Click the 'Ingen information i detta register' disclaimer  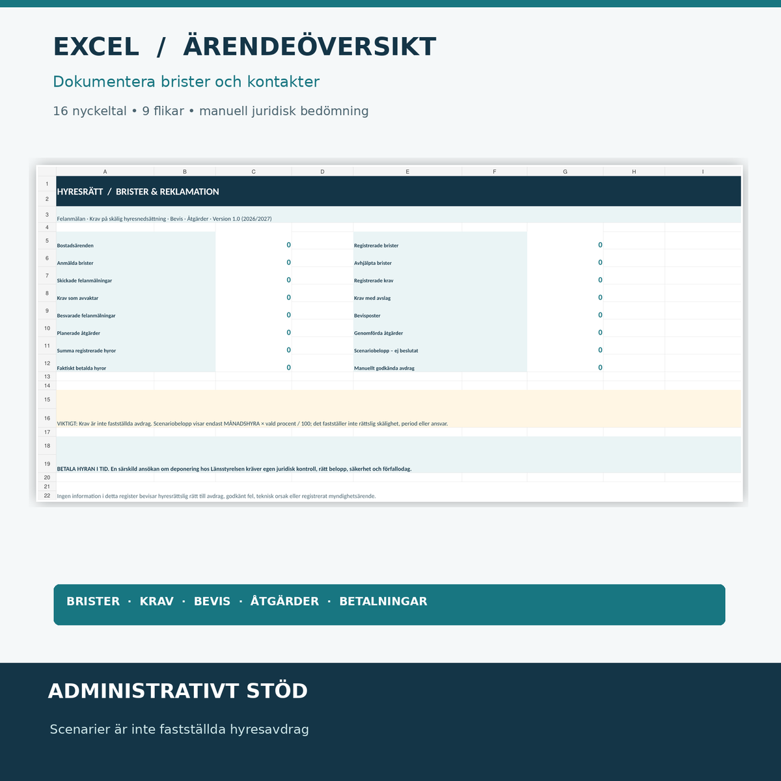coord(216,496)
